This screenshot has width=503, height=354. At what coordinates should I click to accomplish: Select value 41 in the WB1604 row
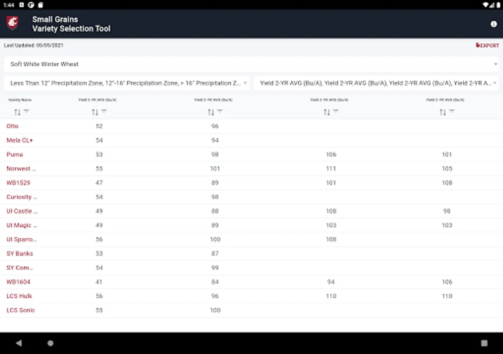(x=99, y=282)
